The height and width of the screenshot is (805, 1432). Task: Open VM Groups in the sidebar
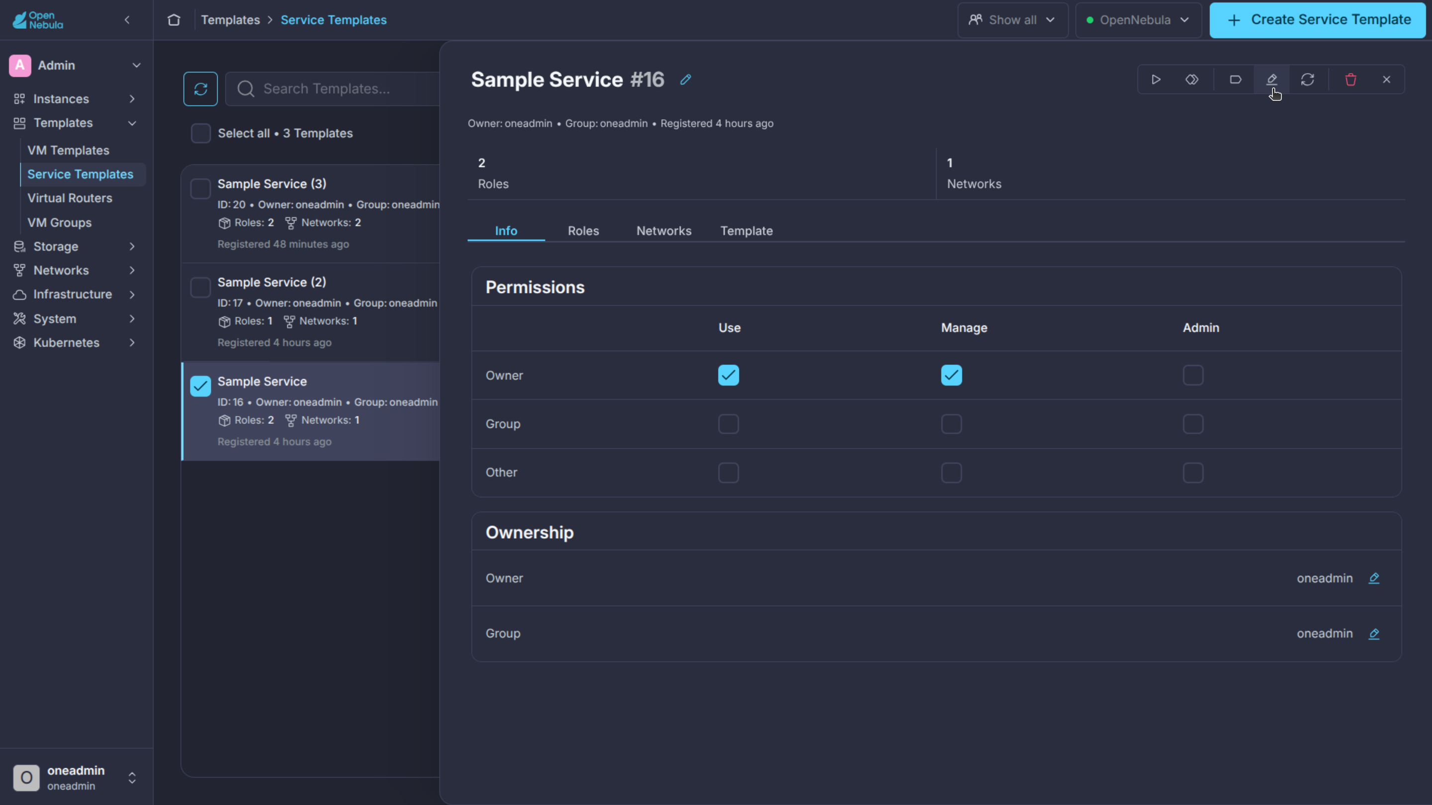pyautogui.click(x=60, y=223)
